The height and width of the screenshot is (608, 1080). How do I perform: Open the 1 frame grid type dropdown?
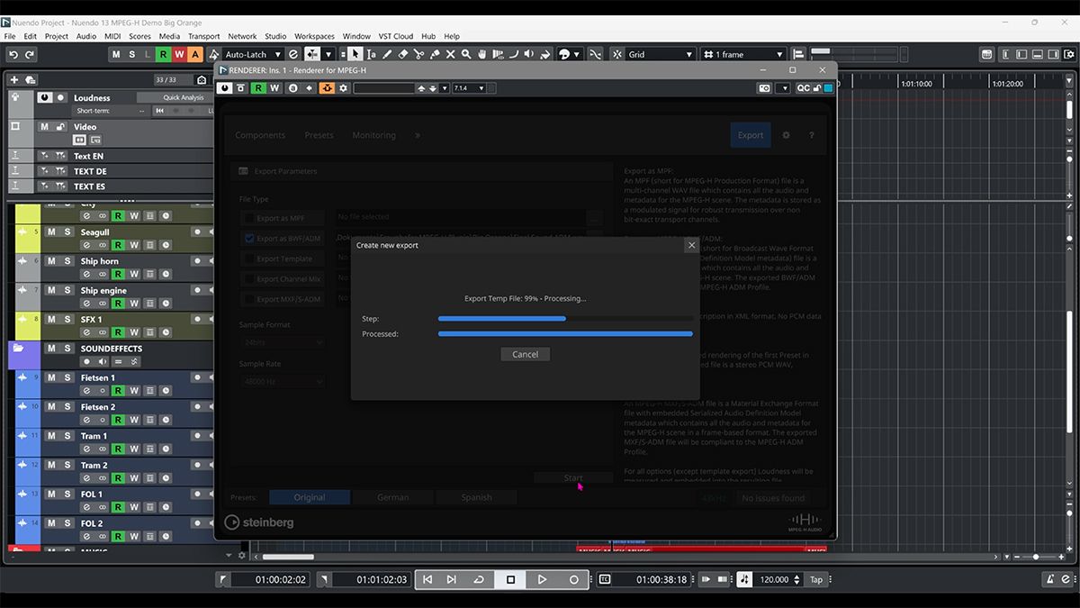(x=743, y=54)
